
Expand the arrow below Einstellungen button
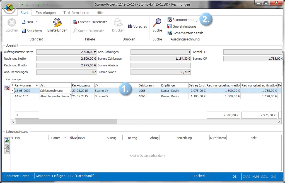coord(57,34)
